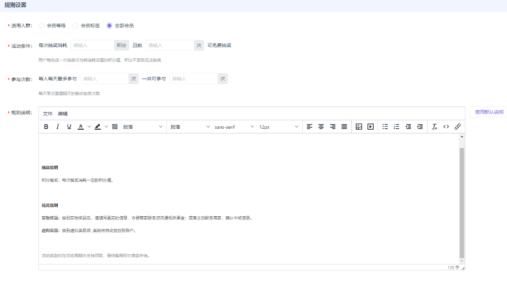Click the underline icon
Viewport: 507px width, 283px height.
tap(69, 127)
